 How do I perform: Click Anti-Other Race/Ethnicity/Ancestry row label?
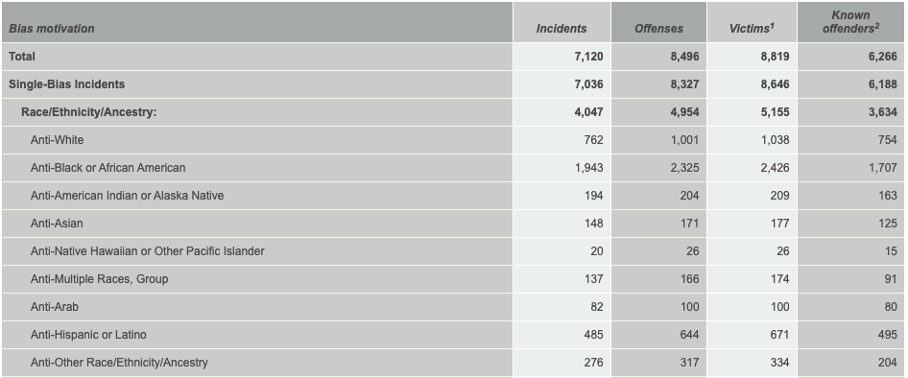point(119,363)
